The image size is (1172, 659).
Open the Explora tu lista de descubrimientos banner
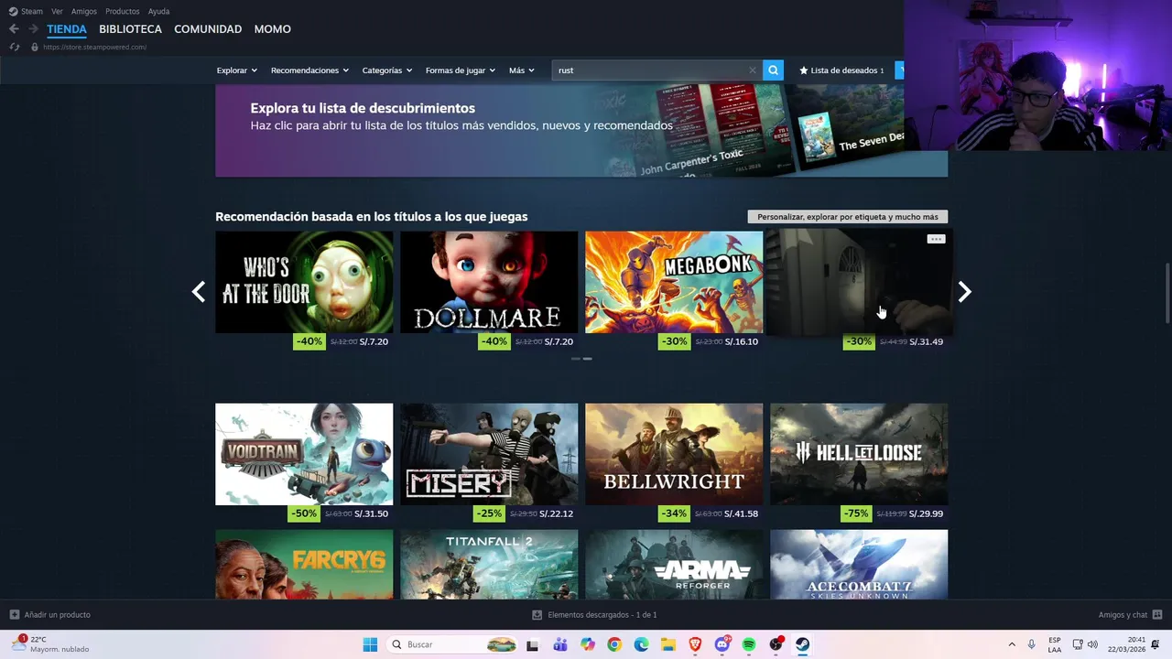pyautogui.click(x=581, y=131)
